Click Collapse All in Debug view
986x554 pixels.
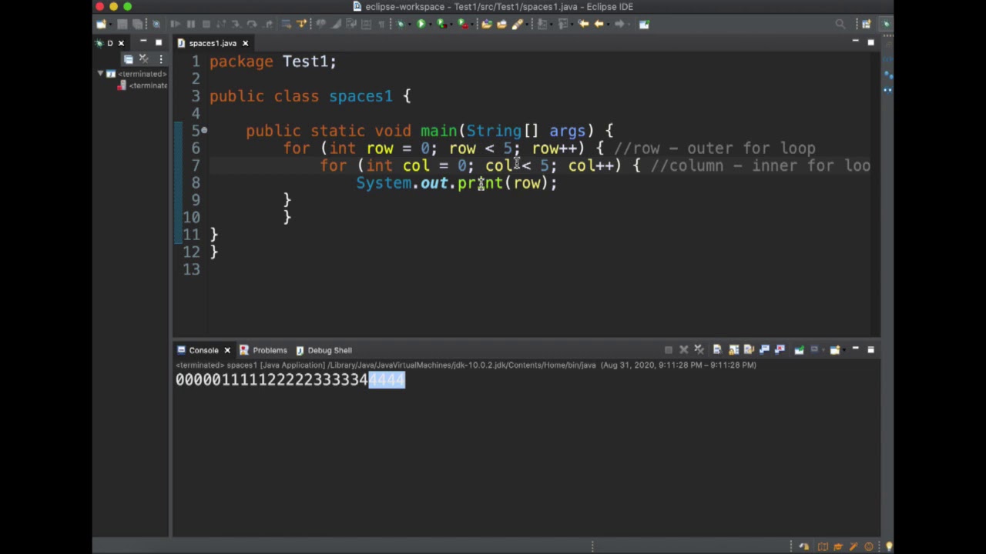(129, 59)
